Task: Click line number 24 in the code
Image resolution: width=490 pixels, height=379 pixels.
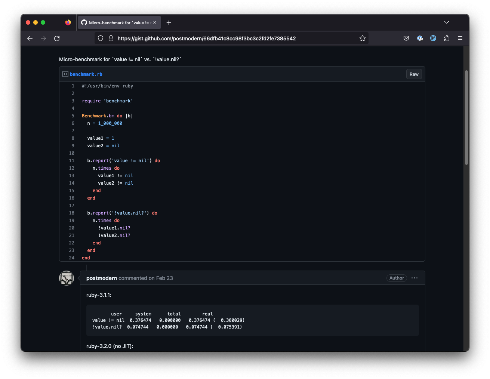Action: [x=71, y=258]
